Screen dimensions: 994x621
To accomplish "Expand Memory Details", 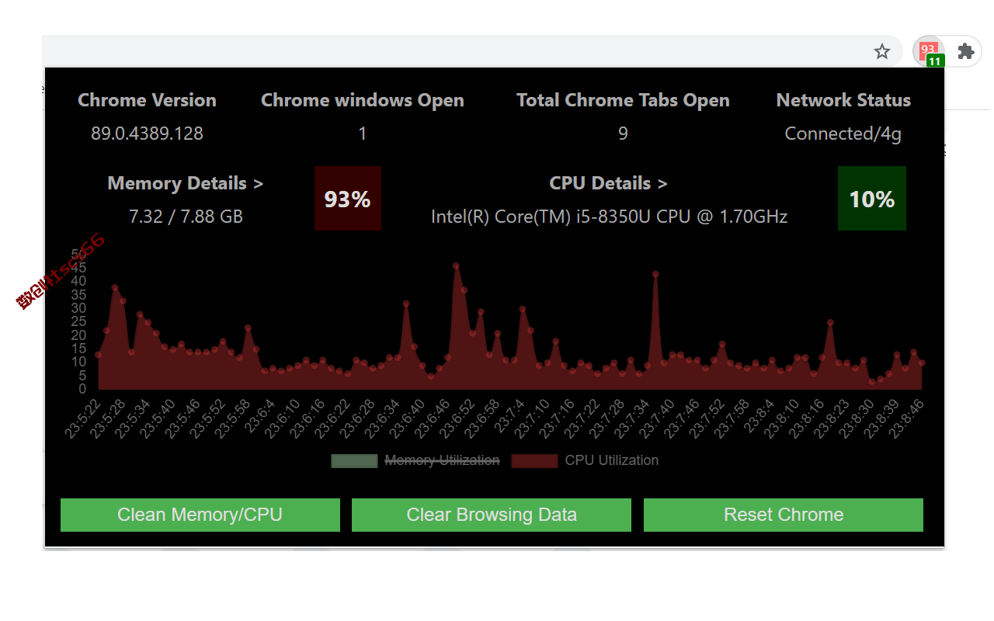I will (186, 183).
